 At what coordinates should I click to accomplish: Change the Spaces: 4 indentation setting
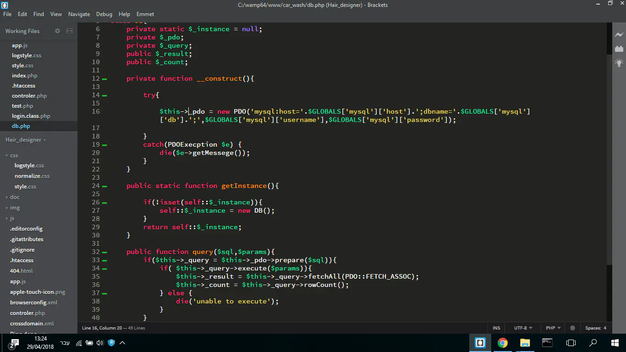595,328
